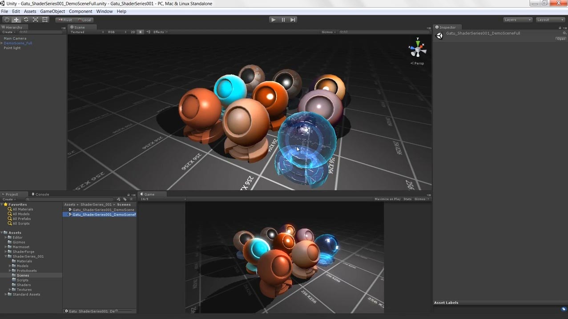This screenshot has width=568, height=319.
Task: Toggle 2D scene view mode
Action: pos(133,32)
